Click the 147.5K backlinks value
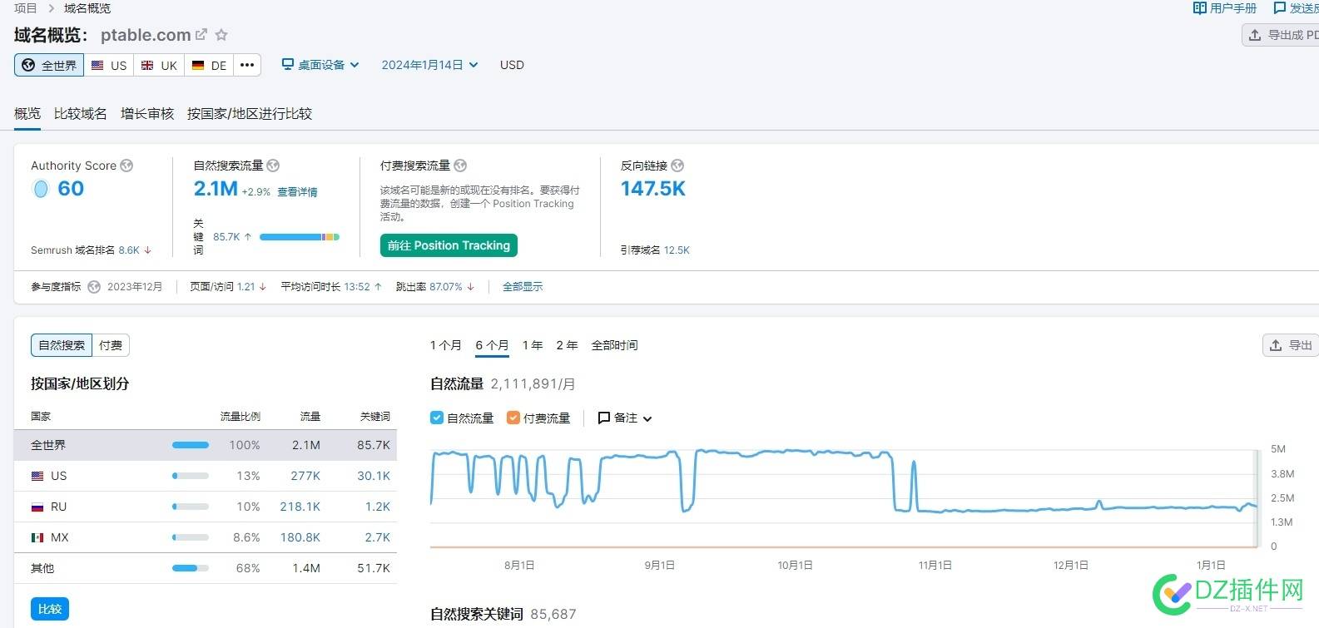The width and height of the screenshot is (1319, 628). pos(653,189)
